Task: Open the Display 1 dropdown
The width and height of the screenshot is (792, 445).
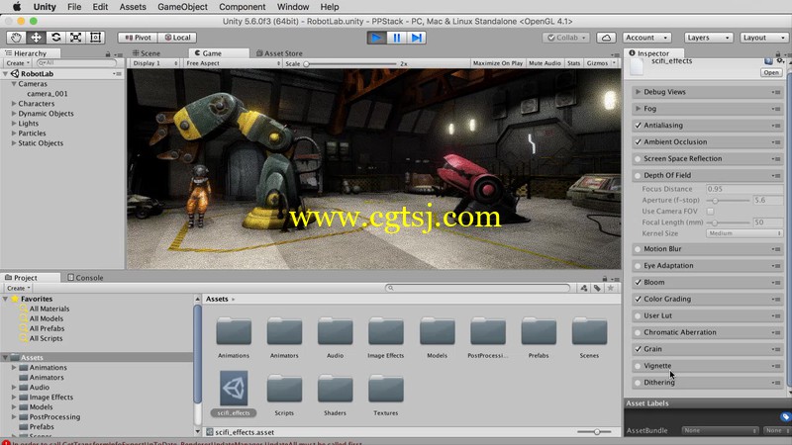Action: (x=154, y=63)
